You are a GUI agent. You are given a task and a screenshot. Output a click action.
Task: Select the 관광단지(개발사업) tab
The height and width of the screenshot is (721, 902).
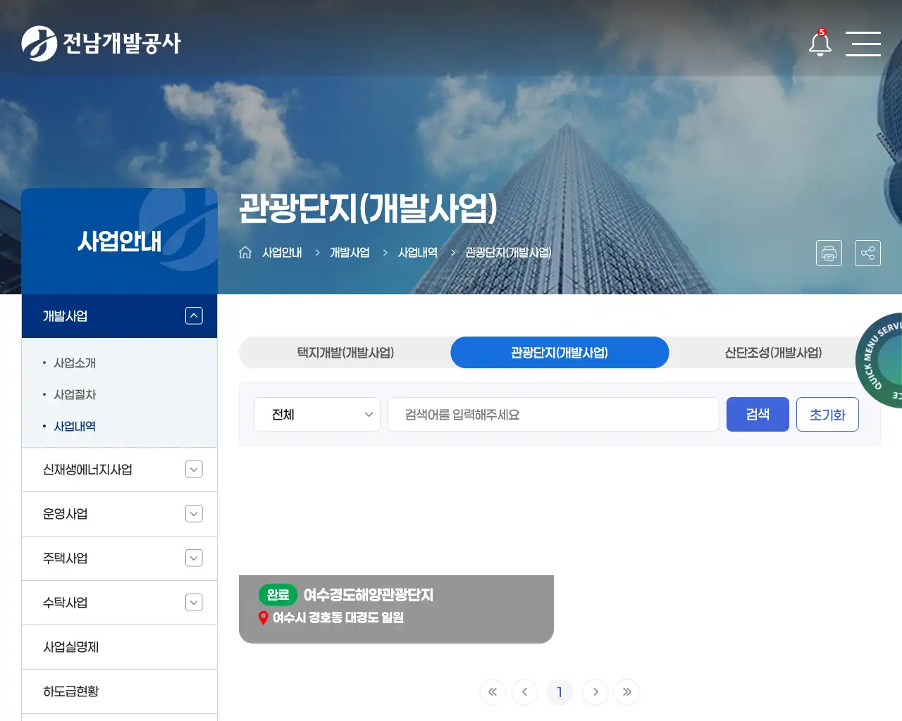click(560, 353)
